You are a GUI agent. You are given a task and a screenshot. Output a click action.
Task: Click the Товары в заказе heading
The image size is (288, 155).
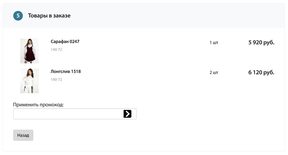49,16
